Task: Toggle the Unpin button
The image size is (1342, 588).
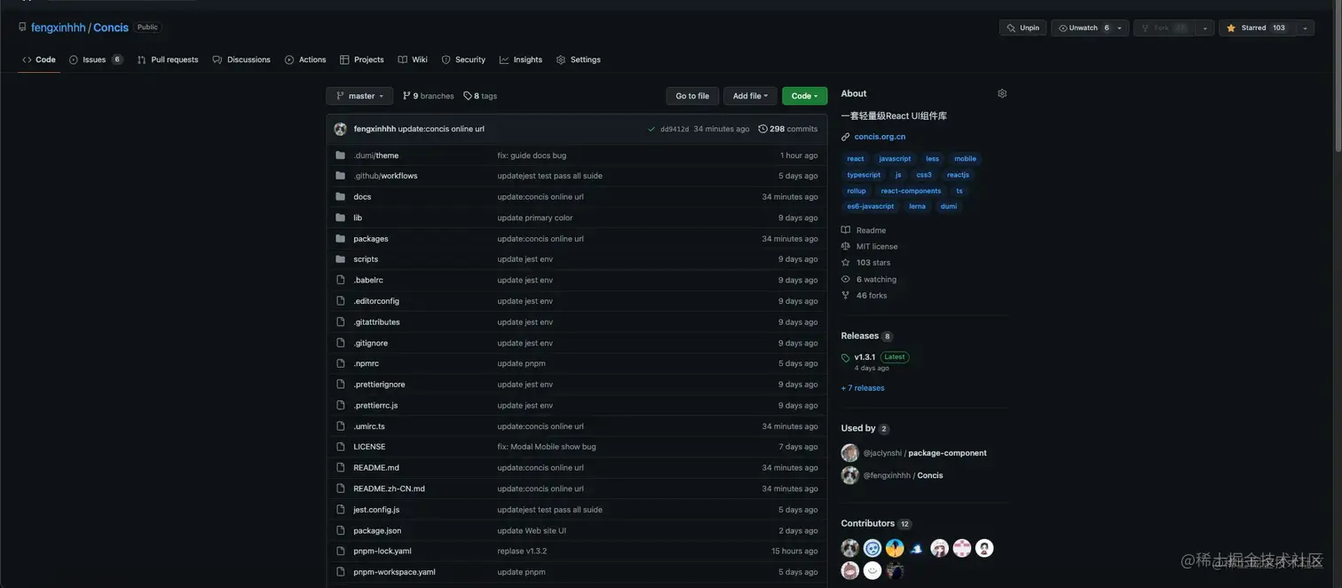Action: [x=1022, y=28]
